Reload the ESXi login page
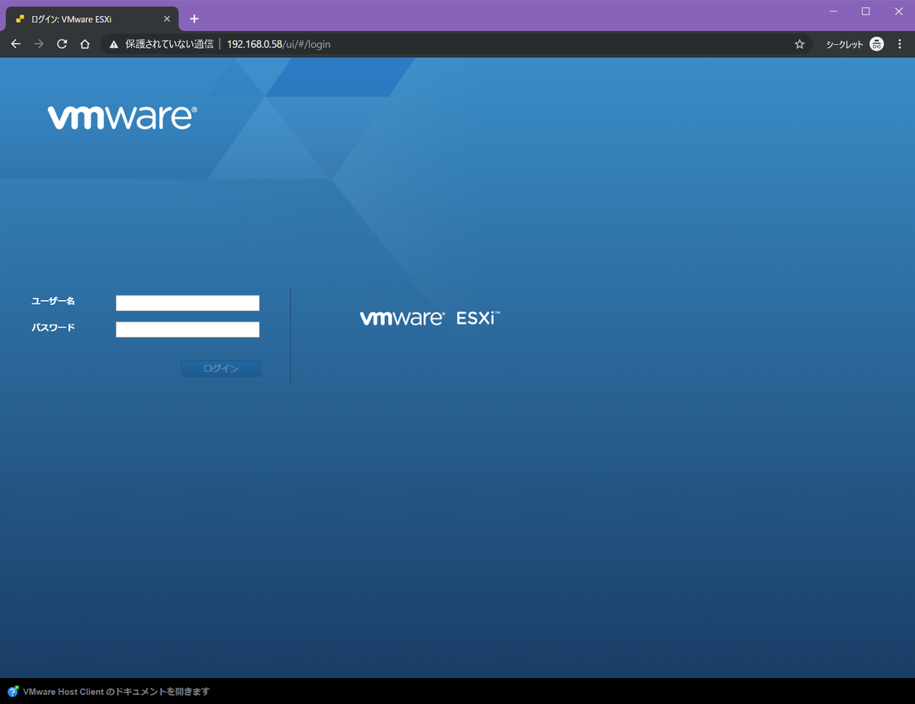Screen dimensions: 915x704 [63, 44]
